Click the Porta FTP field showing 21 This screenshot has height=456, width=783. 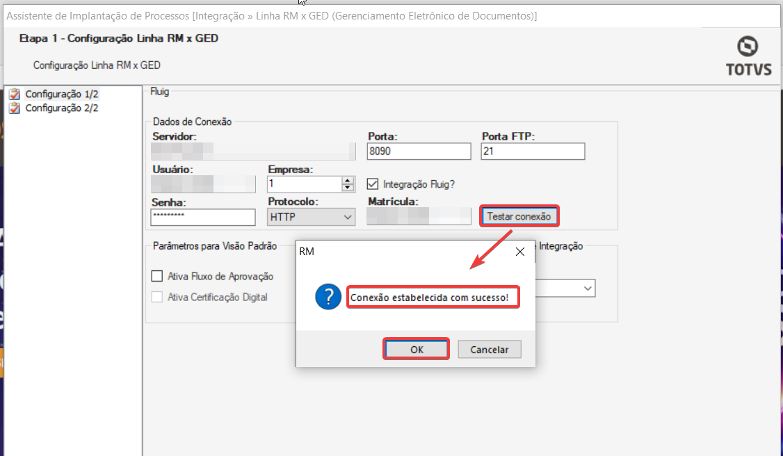[x=533, y=151]
